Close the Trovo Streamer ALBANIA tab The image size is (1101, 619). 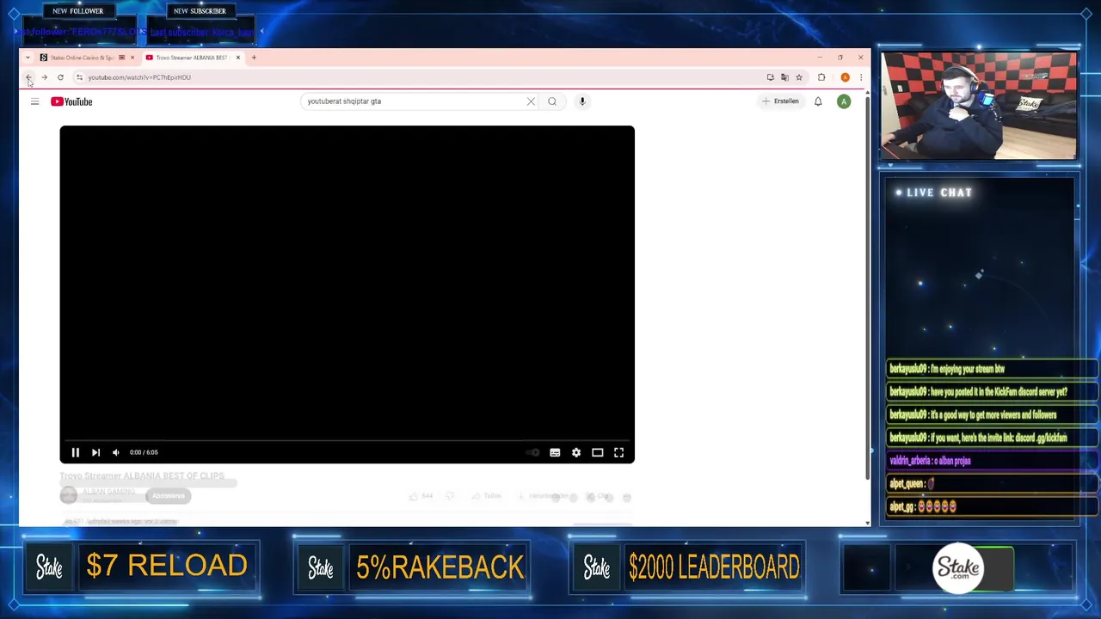[x=238, y=58]
